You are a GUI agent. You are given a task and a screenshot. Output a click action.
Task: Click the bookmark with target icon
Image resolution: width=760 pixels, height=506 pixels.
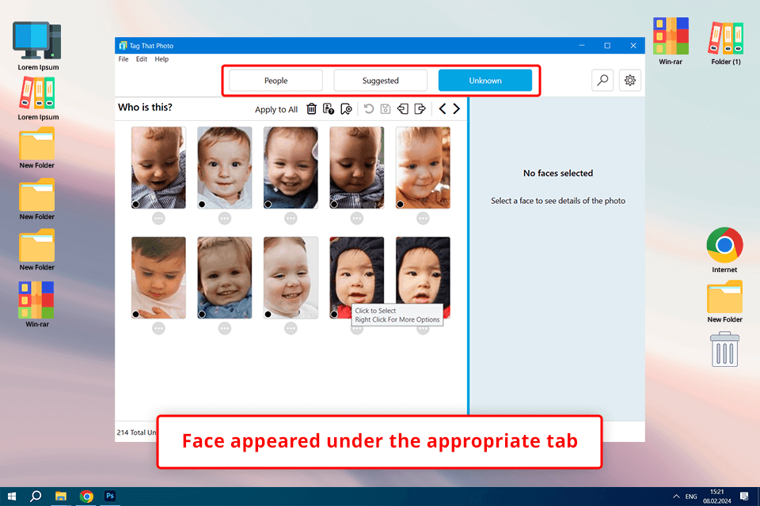click(x=346, y=109)
